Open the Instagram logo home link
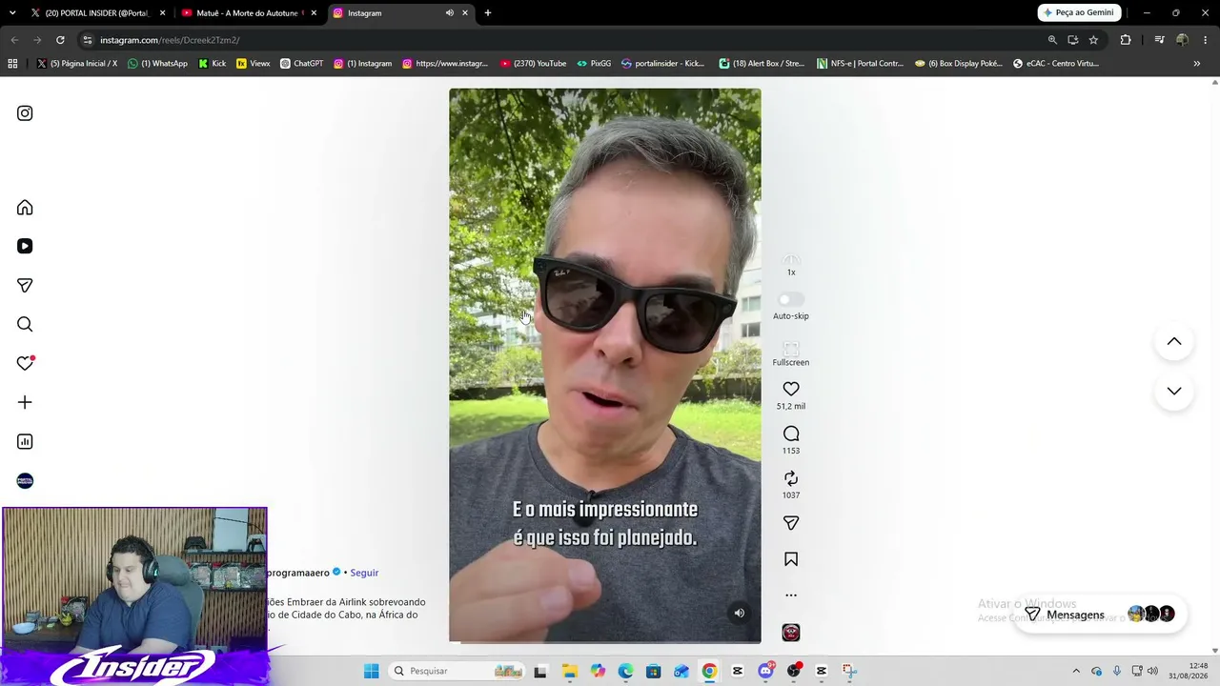The height and width of the screenshot is (686, 1220). point(25,113)
